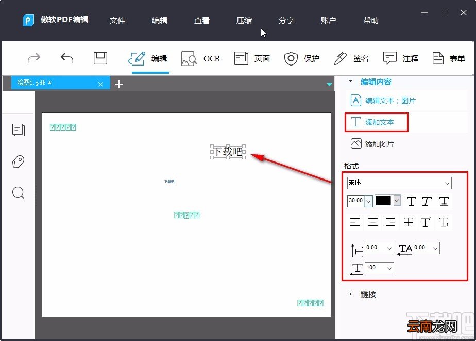Screen dimensions: 476x341
Task: Open the search magnifier sidebar panel
Action: click(18, 193)
